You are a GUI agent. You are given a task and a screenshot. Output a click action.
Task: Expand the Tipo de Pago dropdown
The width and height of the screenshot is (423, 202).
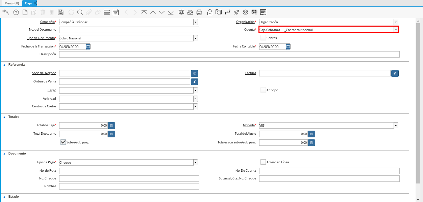pyautogui.click(x=195, y=162)
